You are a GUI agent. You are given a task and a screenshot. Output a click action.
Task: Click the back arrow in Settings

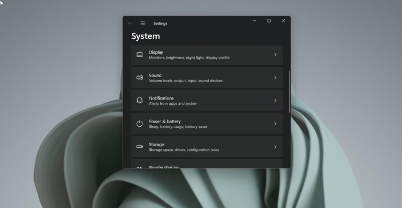130,24
